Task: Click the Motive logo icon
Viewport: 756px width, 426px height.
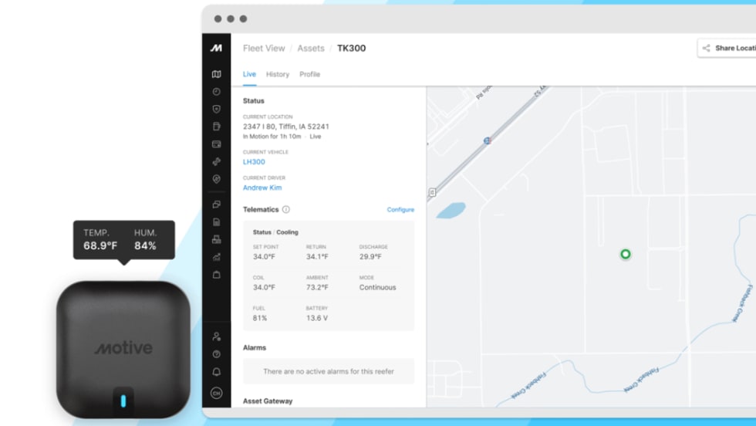Action: point(217,48)
